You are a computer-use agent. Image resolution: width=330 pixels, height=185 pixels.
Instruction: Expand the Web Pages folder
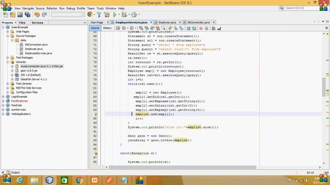pyautogui.click(x=8, y=32)
